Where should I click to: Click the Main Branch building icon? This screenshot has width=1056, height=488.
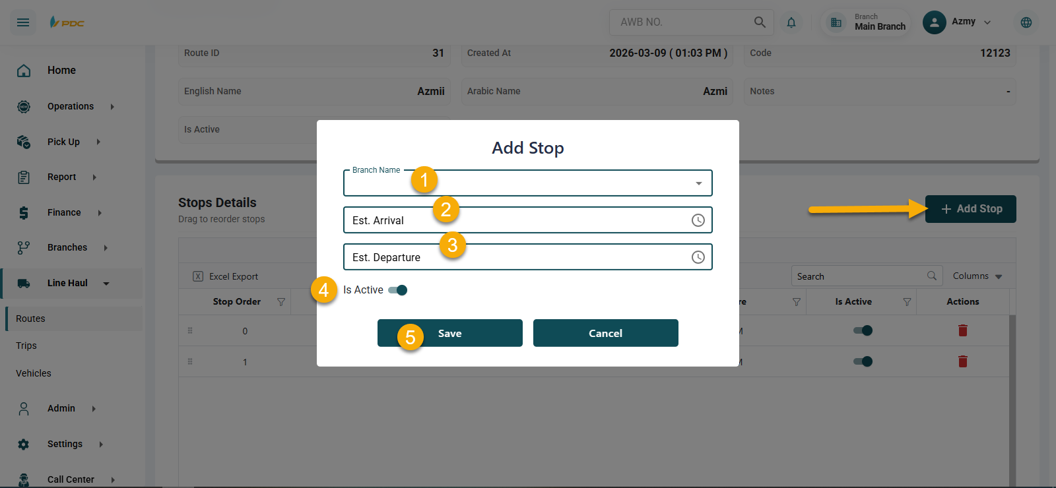click(836, 22)
